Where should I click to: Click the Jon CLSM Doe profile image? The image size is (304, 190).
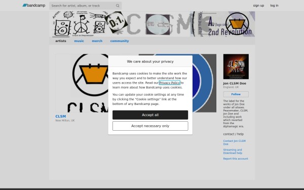click(x=236, y=66)
